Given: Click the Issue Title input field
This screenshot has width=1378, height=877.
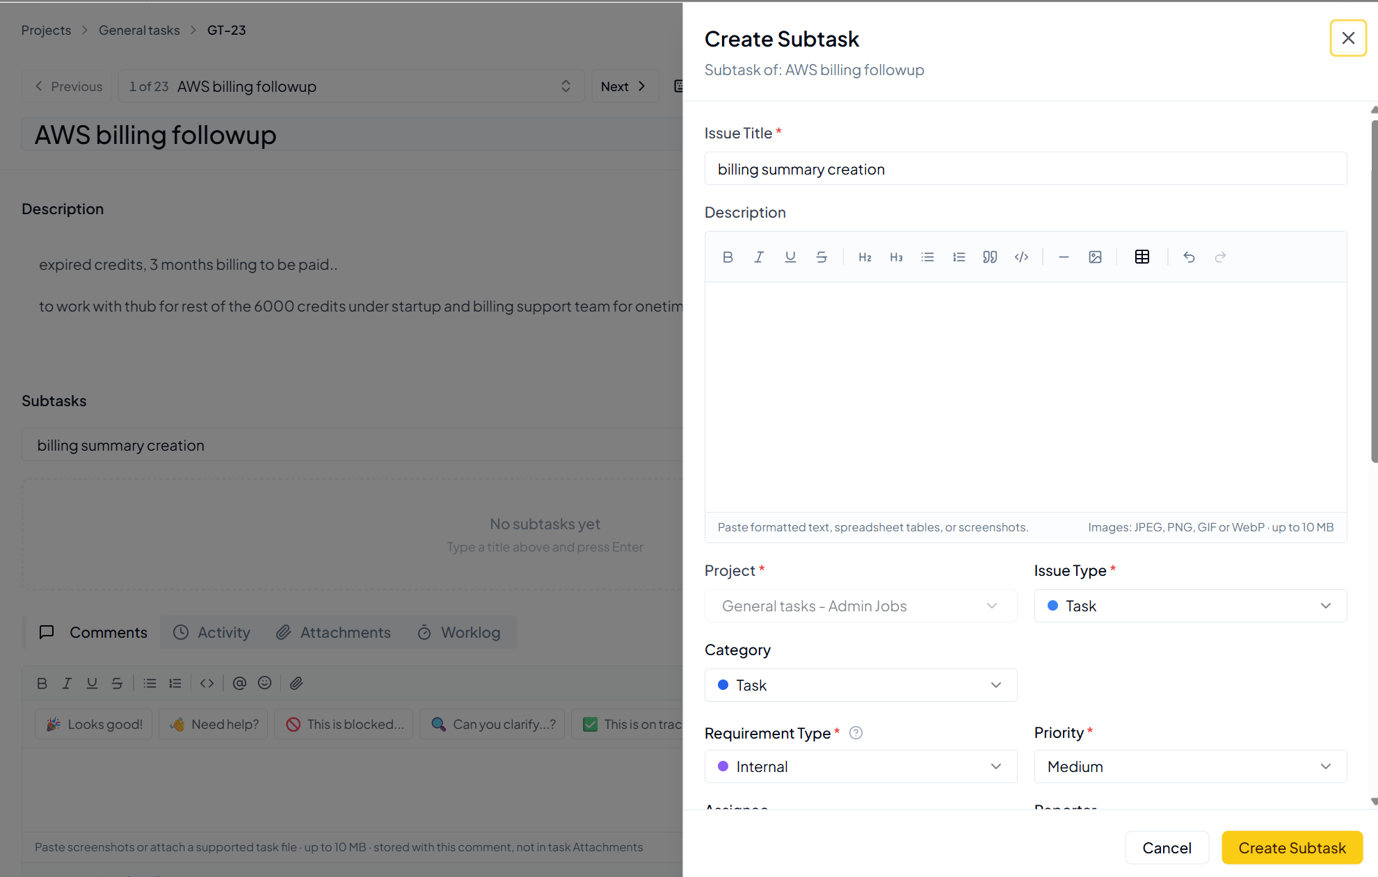Looking at the screenshot, I should click(1025, 169).
